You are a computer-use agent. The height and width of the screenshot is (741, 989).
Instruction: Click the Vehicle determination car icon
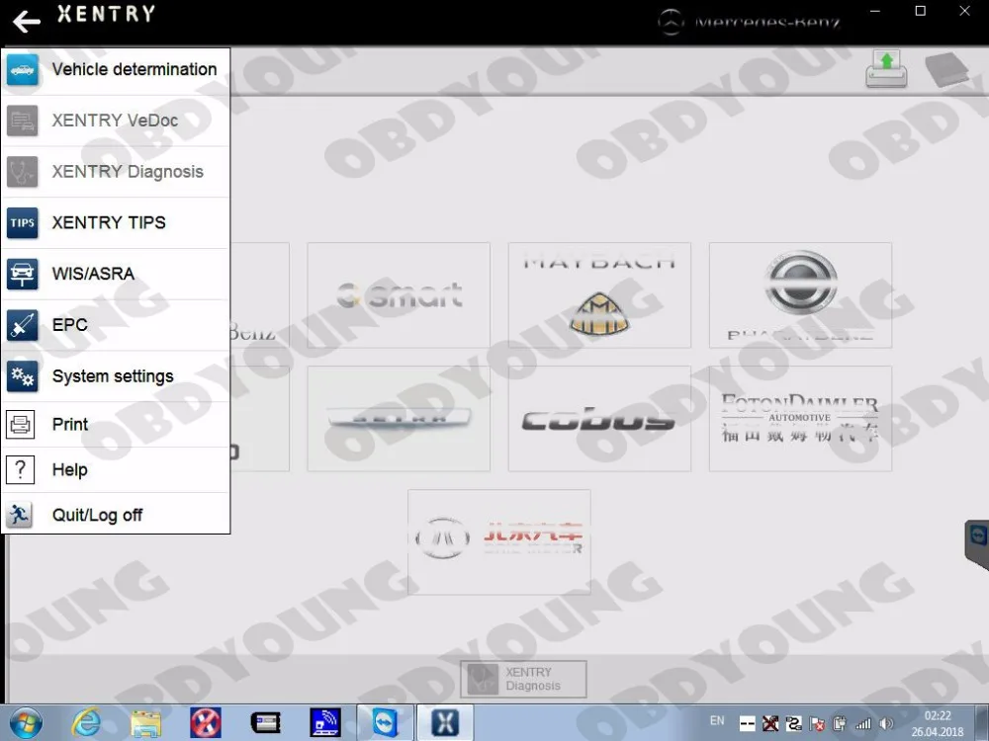tap(22, 70)
